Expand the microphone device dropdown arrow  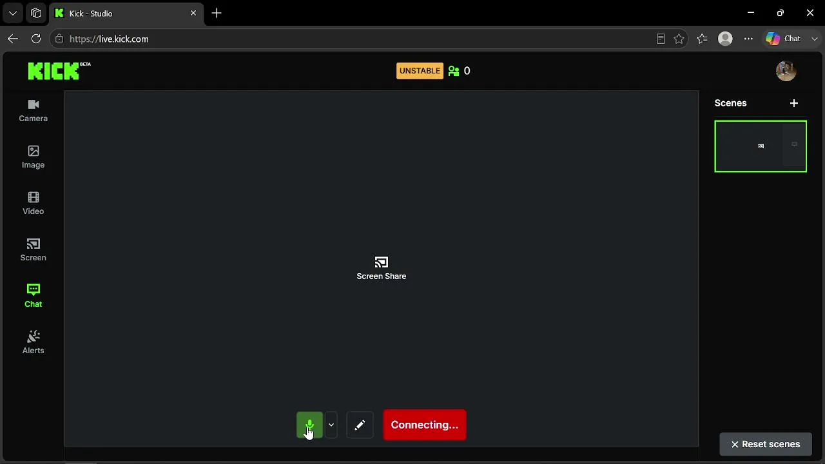(x=331, y=425)
